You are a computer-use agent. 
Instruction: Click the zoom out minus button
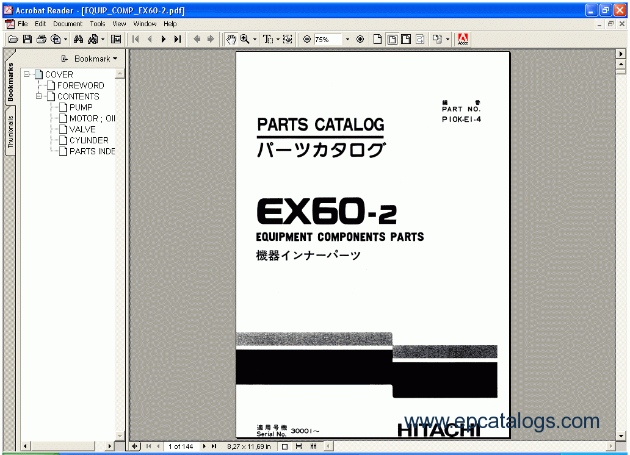[x=307, y=40]
